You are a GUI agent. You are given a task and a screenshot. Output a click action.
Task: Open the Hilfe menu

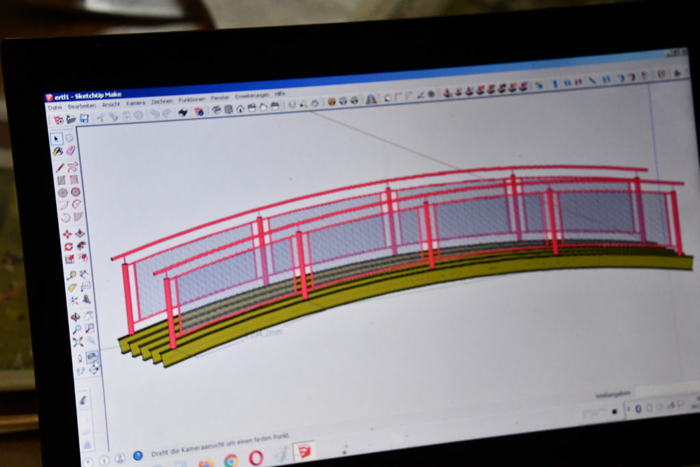(280, 94)
